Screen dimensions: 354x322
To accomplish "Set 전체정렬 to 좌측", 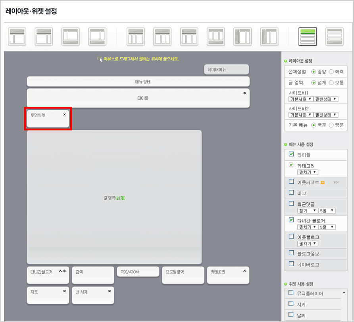I will click(331, 72).
